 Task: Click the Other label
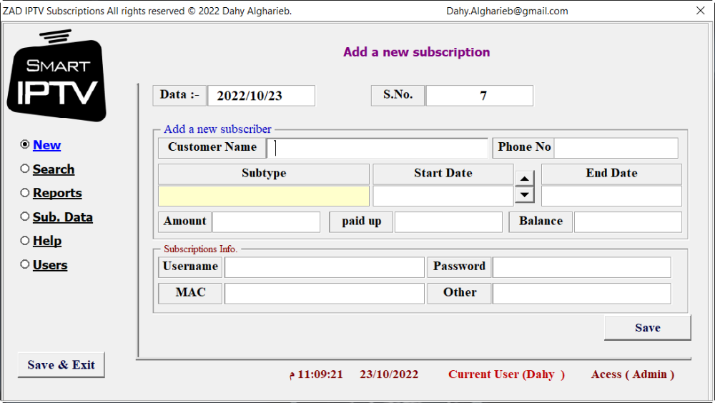point(459,293)
